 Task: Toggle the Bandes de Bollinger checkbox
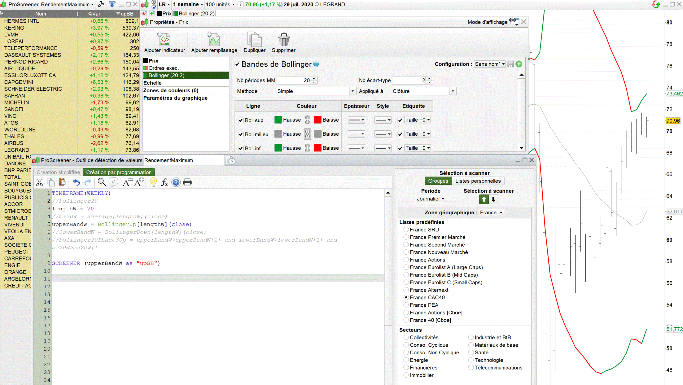coord(237,64)
